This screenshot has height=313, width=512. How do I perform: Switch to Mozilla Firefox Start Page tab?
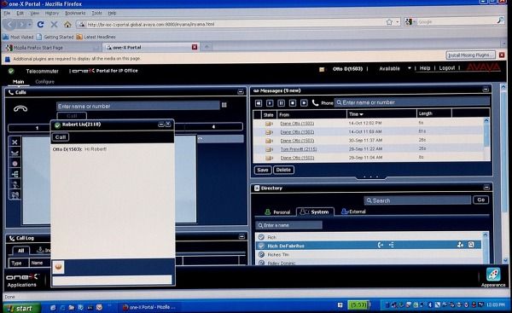(x=52, y=48)
